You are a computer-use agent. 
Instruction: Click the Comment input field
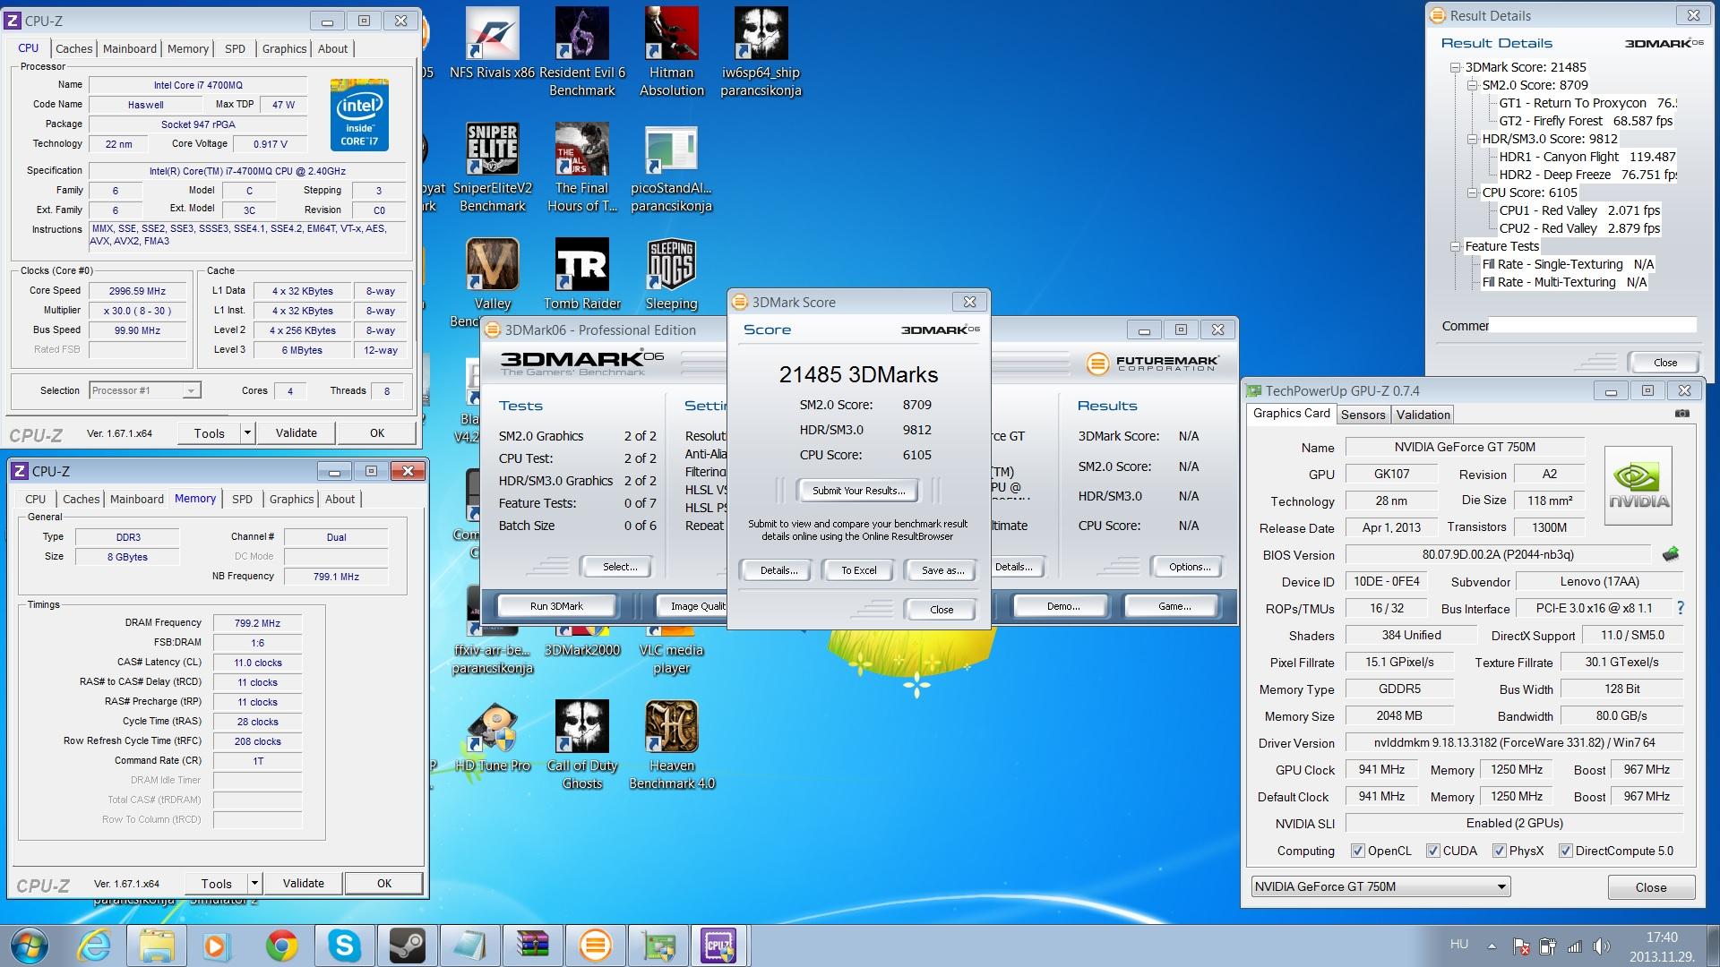click(1593, 326)
